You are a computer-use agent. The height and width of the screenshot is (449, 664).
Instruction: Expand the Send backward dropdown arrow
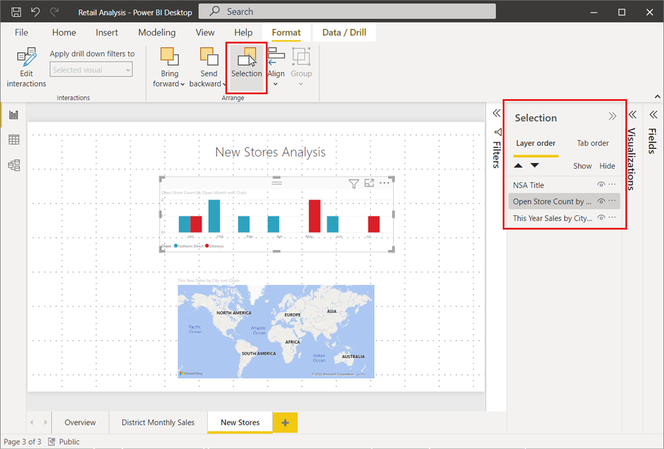(x=224, y=84)
